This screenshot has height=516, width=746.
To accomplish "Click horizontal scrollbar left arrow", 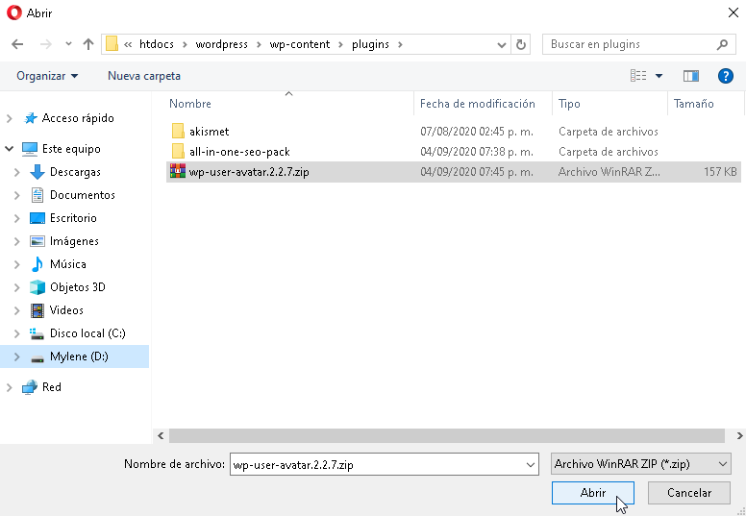I will (x=161, y=435).
